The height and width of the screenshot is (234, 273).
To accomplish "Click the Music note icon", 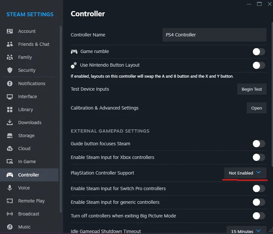I will click(10, 227).
